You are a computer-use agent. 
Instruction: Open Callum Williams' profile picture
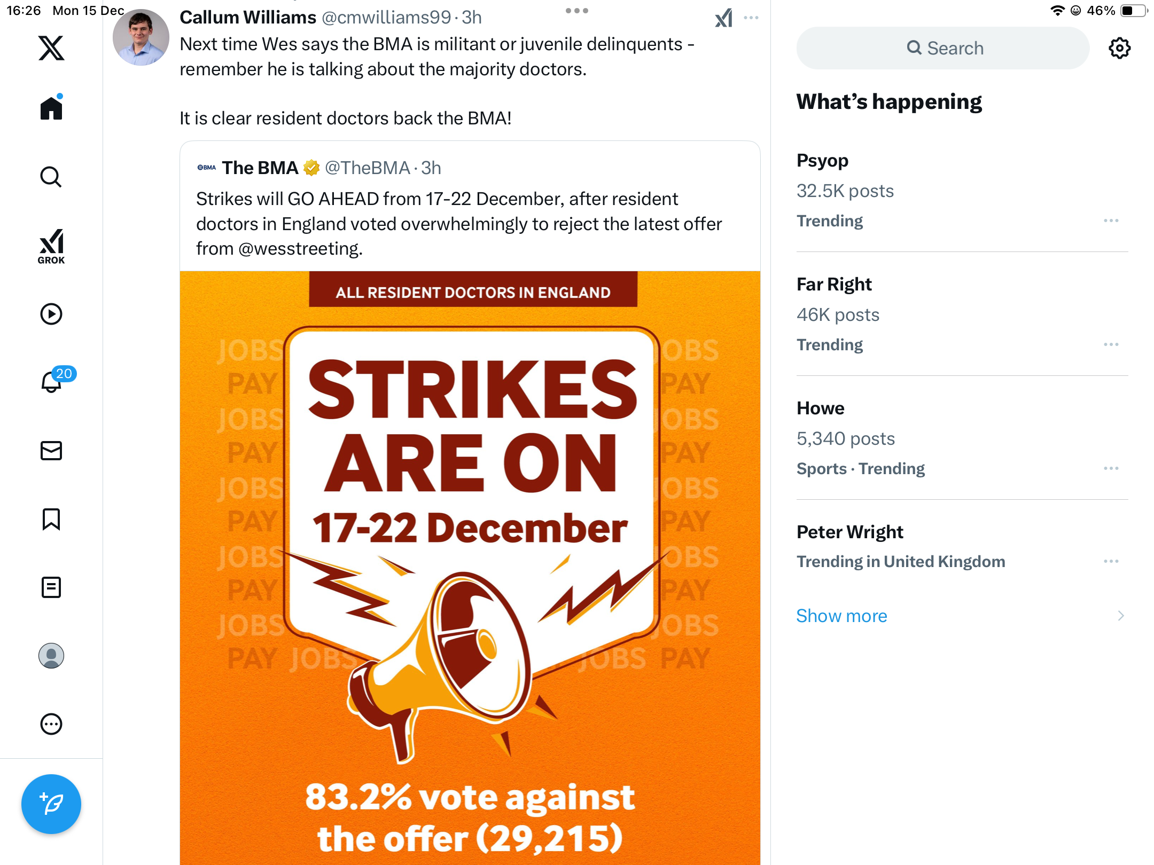pyautogui.click(x=141, y=37)
